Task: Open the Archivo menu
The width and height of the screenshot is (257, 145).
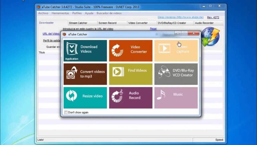Action: 43,13
